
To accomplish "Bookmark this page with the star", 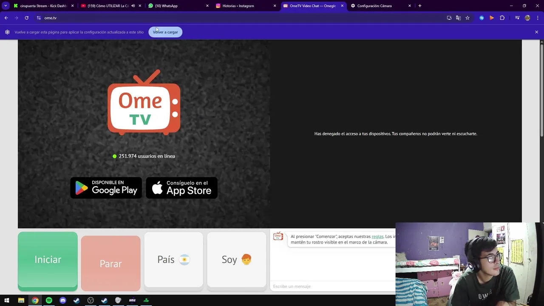I will [x=467, y=18].
